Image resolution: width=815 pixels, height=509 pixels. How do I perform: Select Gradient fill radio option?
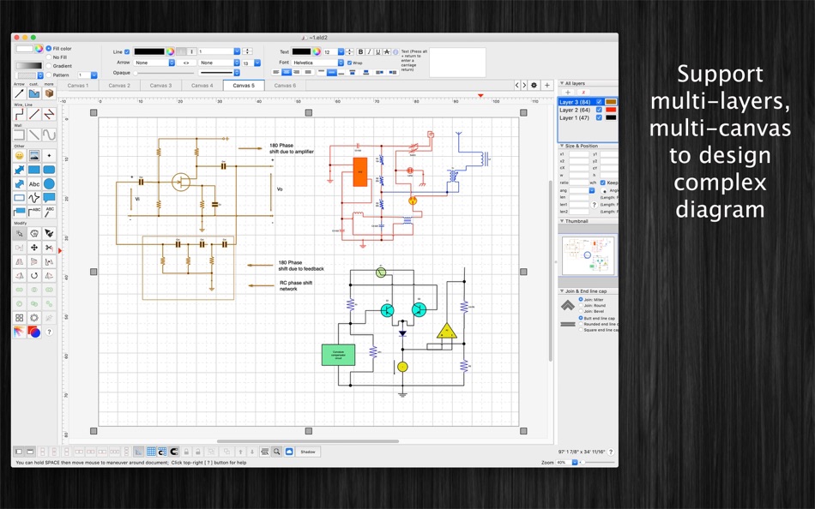coord(48,66)
